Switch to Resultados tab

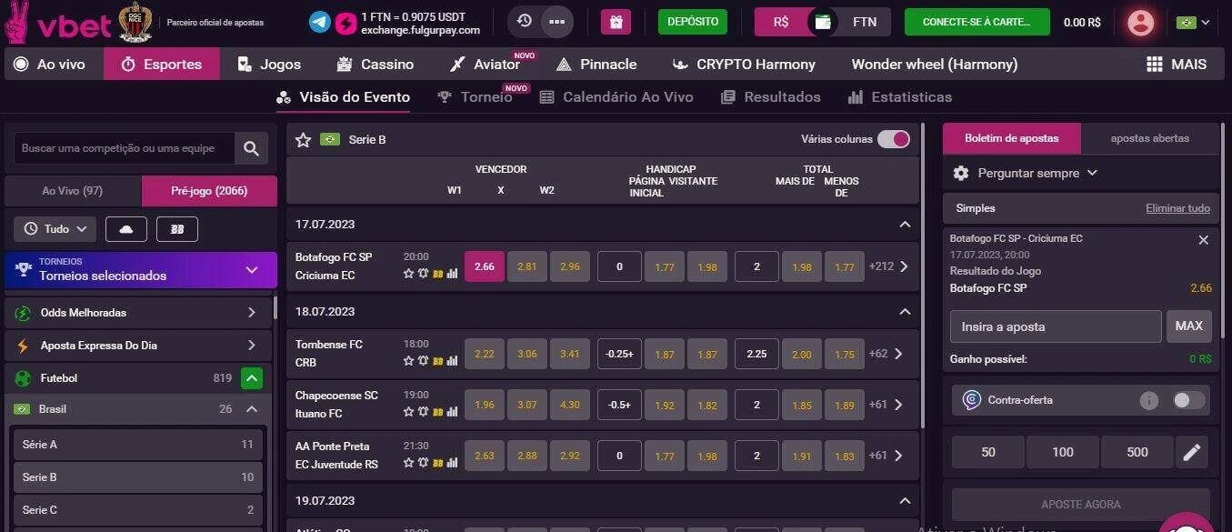click(770, 96)
